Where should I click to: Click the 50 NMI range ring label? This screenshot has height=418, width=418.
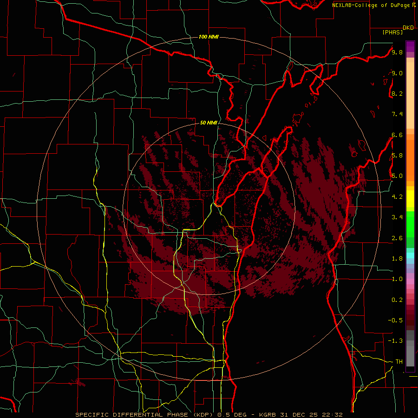[209, 123]
